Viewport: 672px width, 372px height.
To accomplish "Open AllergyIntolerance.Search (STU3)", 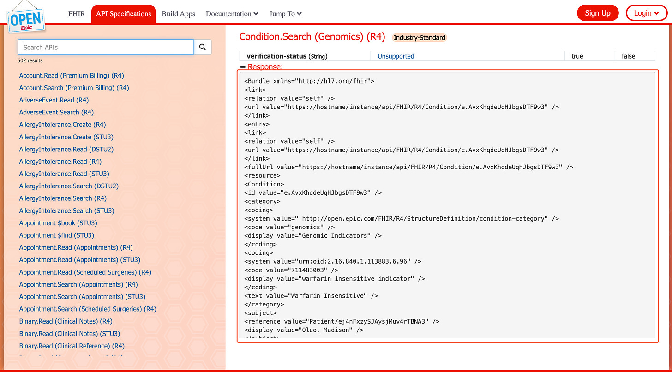I will pyautogui.click(x=66, y=210).
